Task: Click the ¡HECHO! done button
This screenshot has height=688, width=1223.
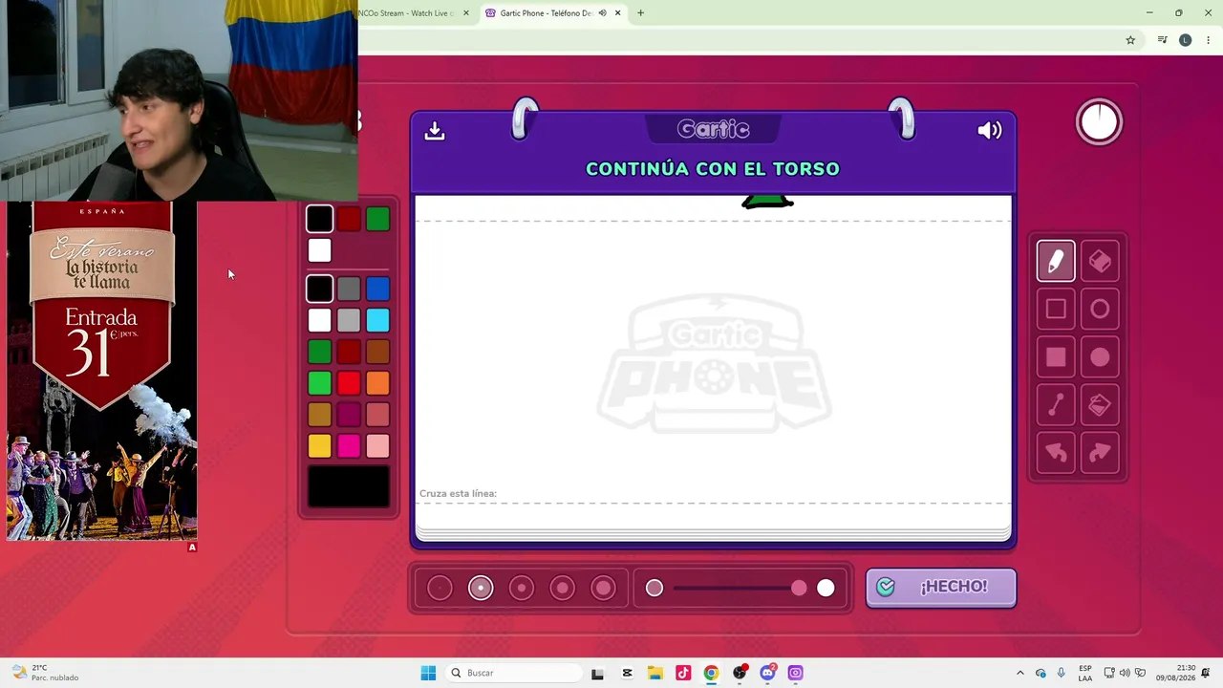Action: [x=941, y=587]
